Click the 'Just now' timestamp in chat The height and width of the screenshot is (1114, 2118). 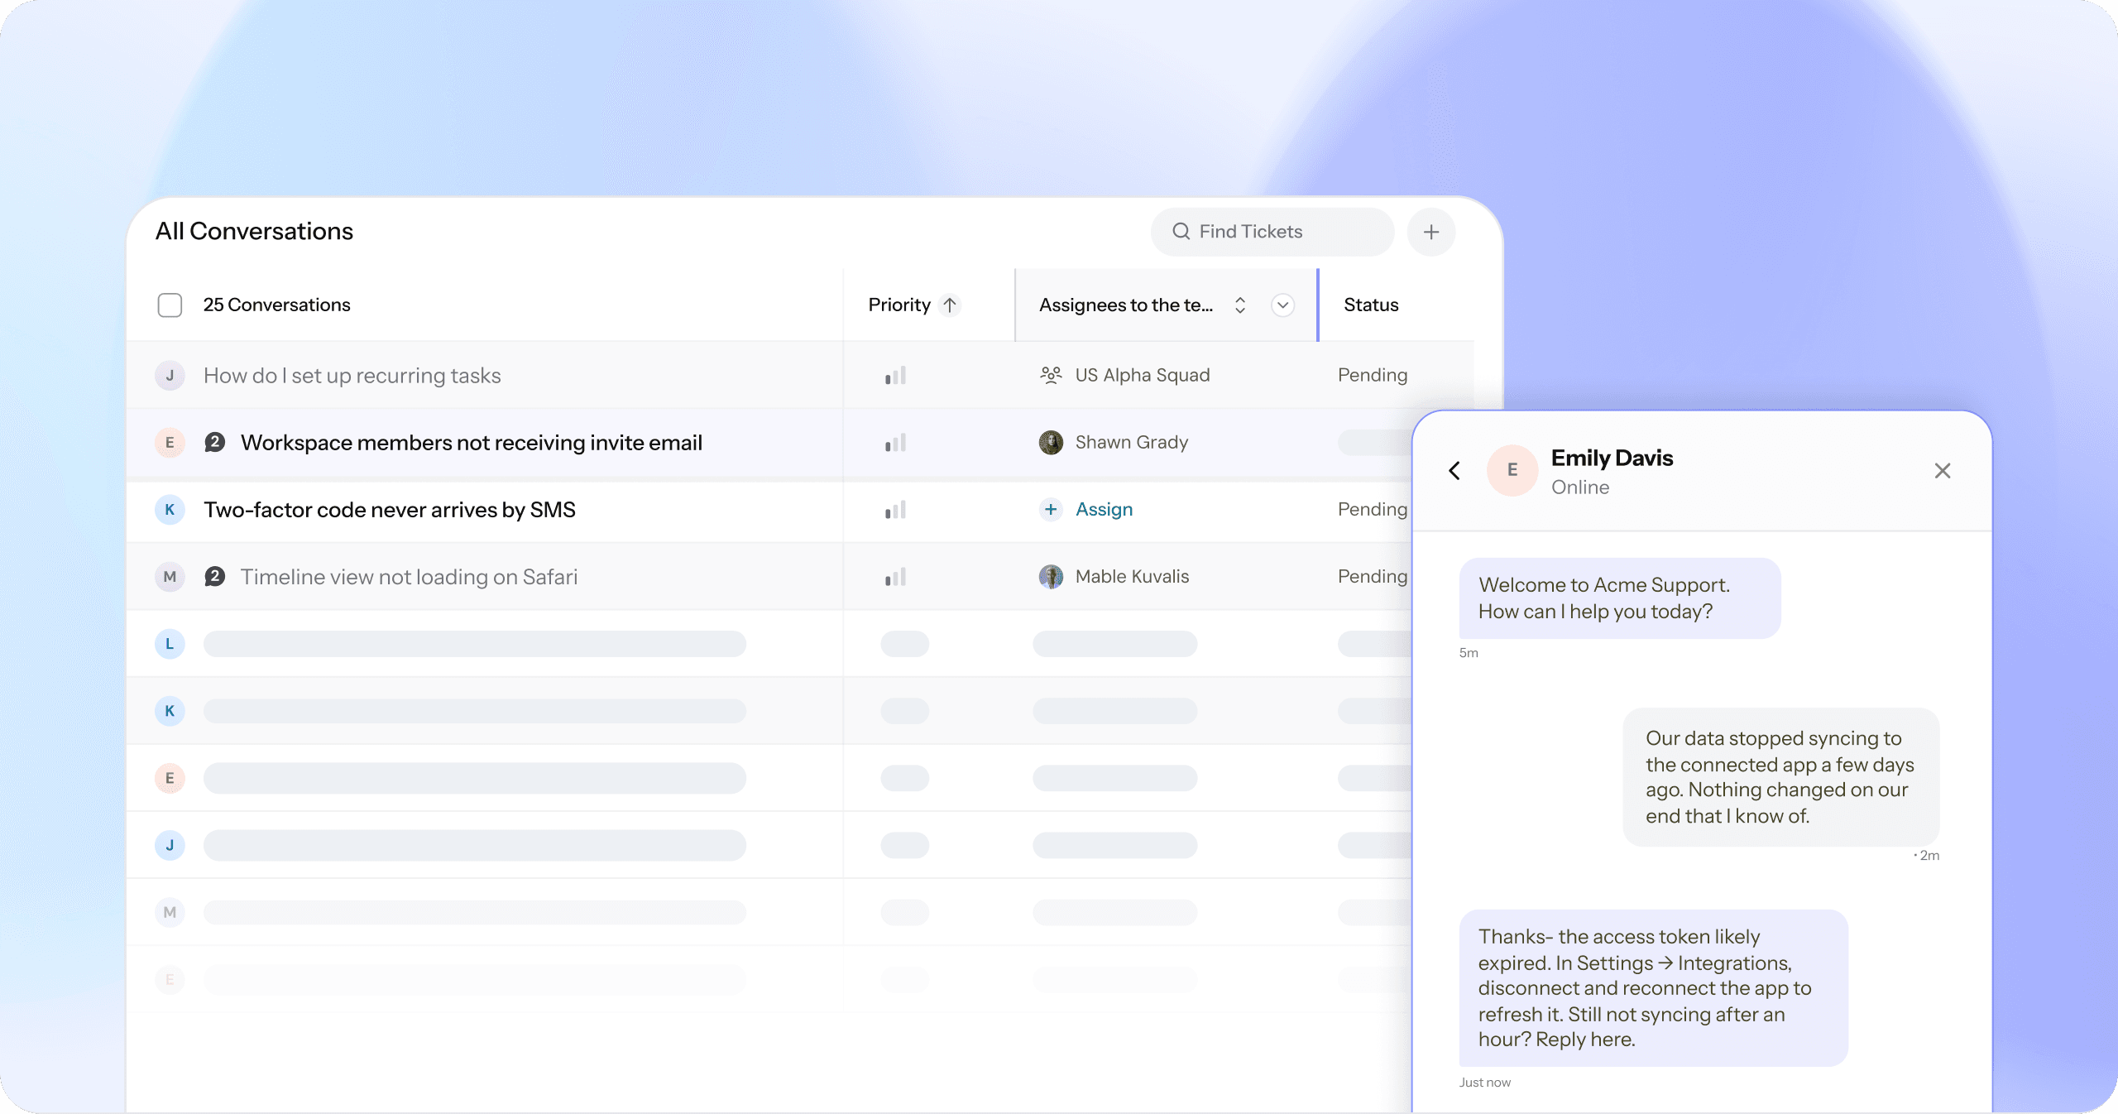pyautogui.click(x=1484, y=1083)
